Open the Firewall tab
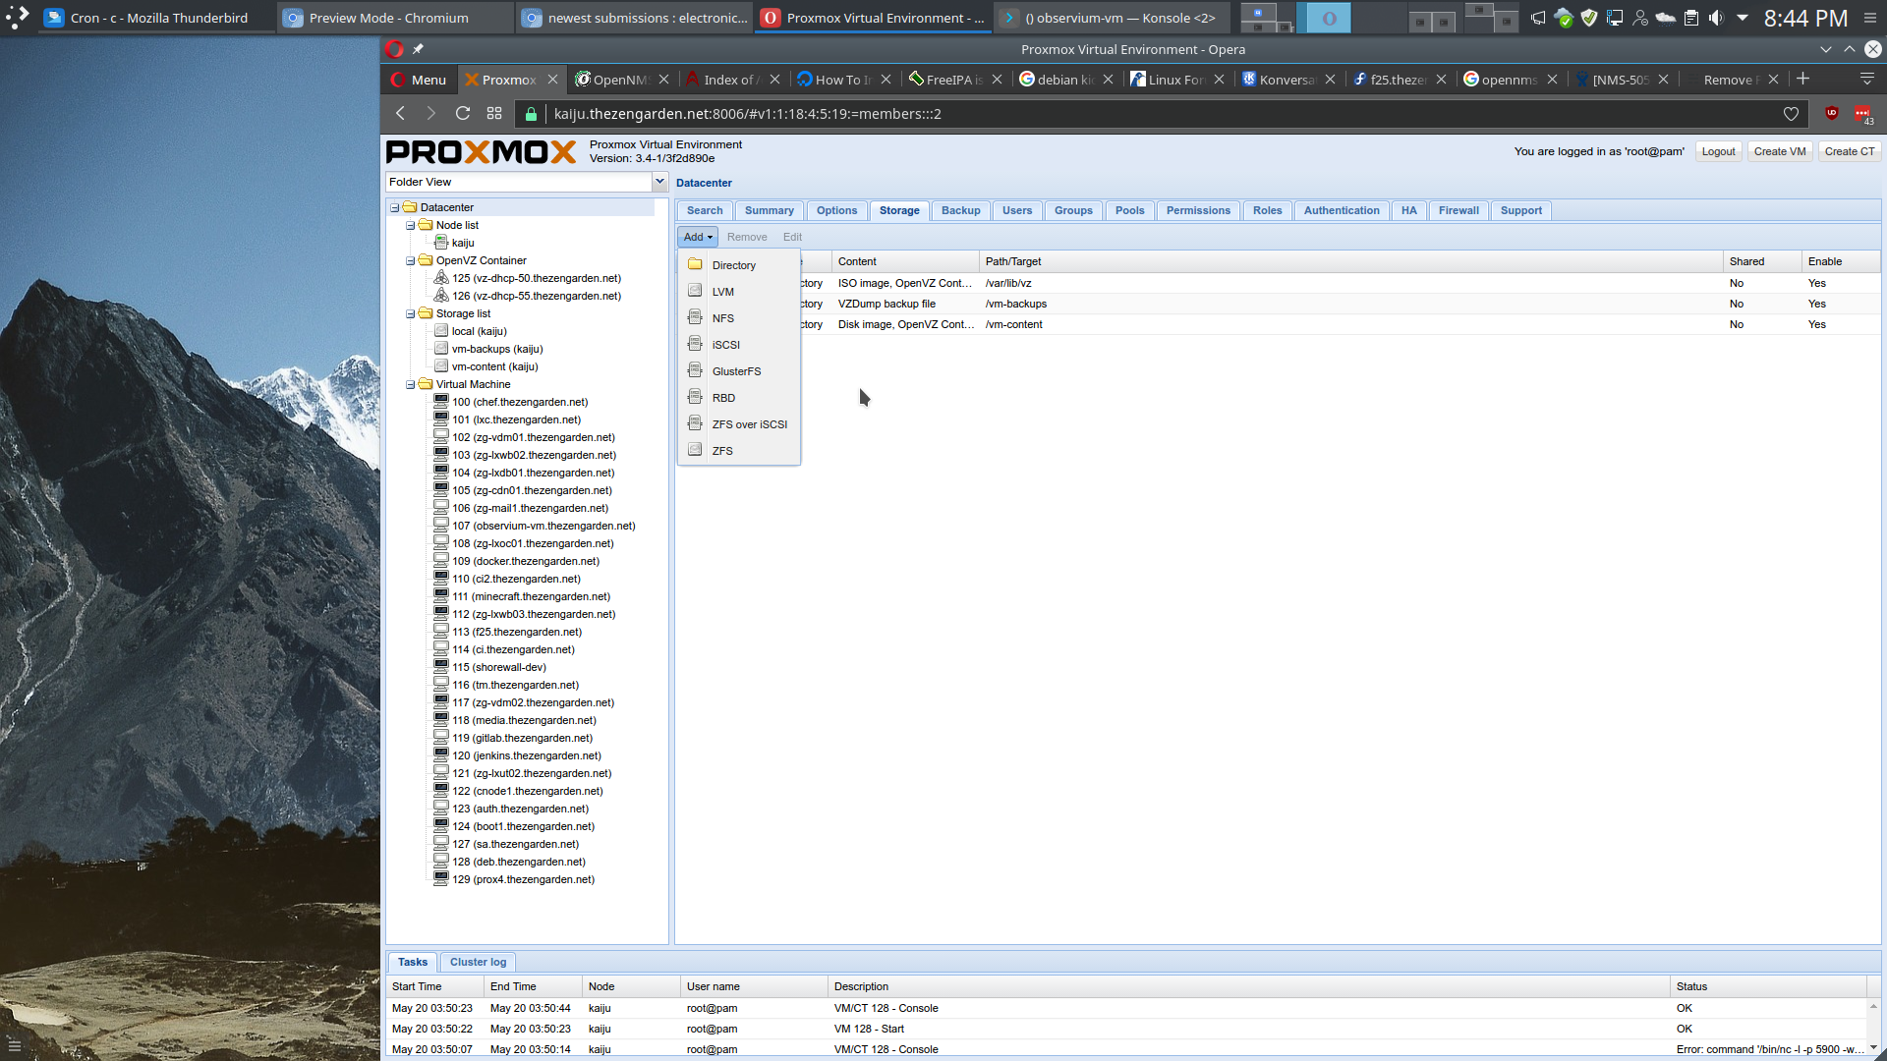 pos(1458,210)
